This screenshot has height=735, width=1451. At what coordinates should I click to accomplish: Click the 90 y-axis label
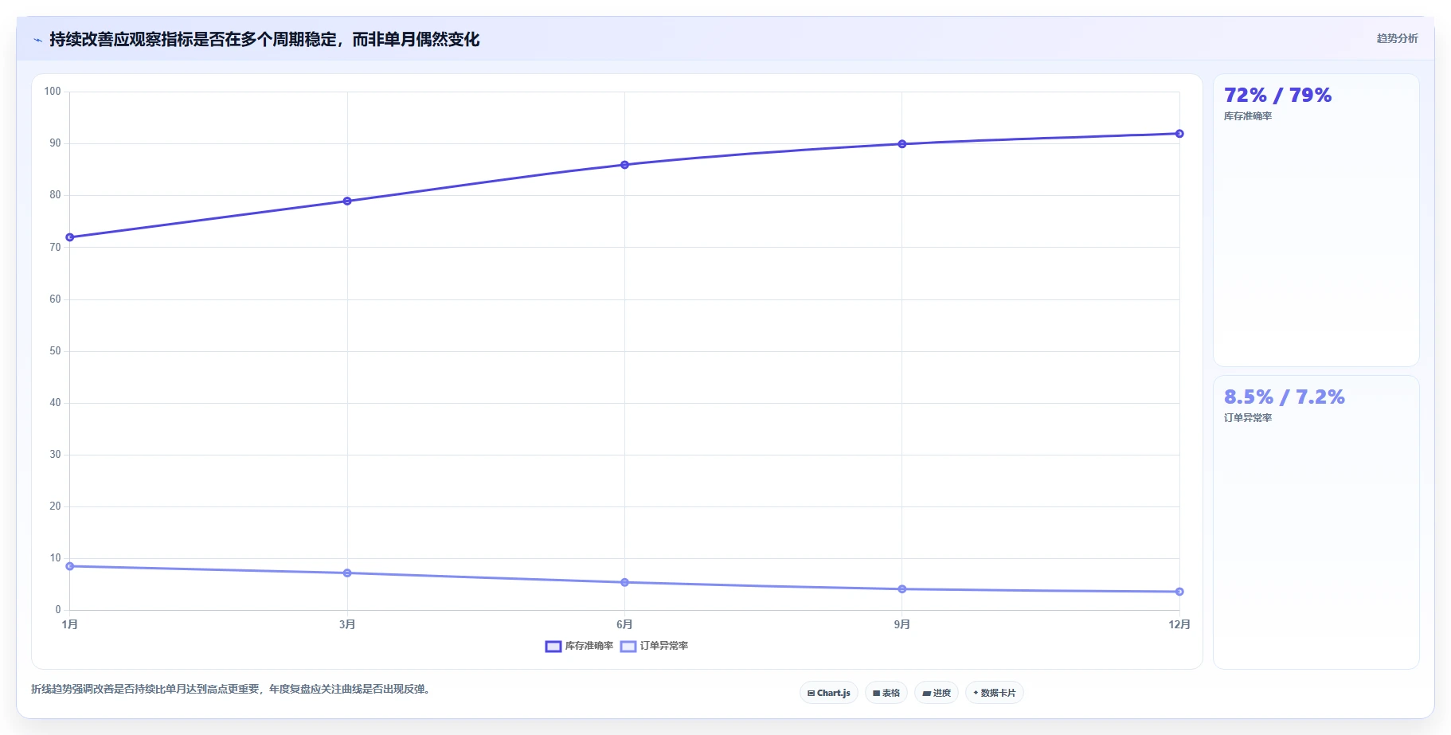(x=55, y=143)
